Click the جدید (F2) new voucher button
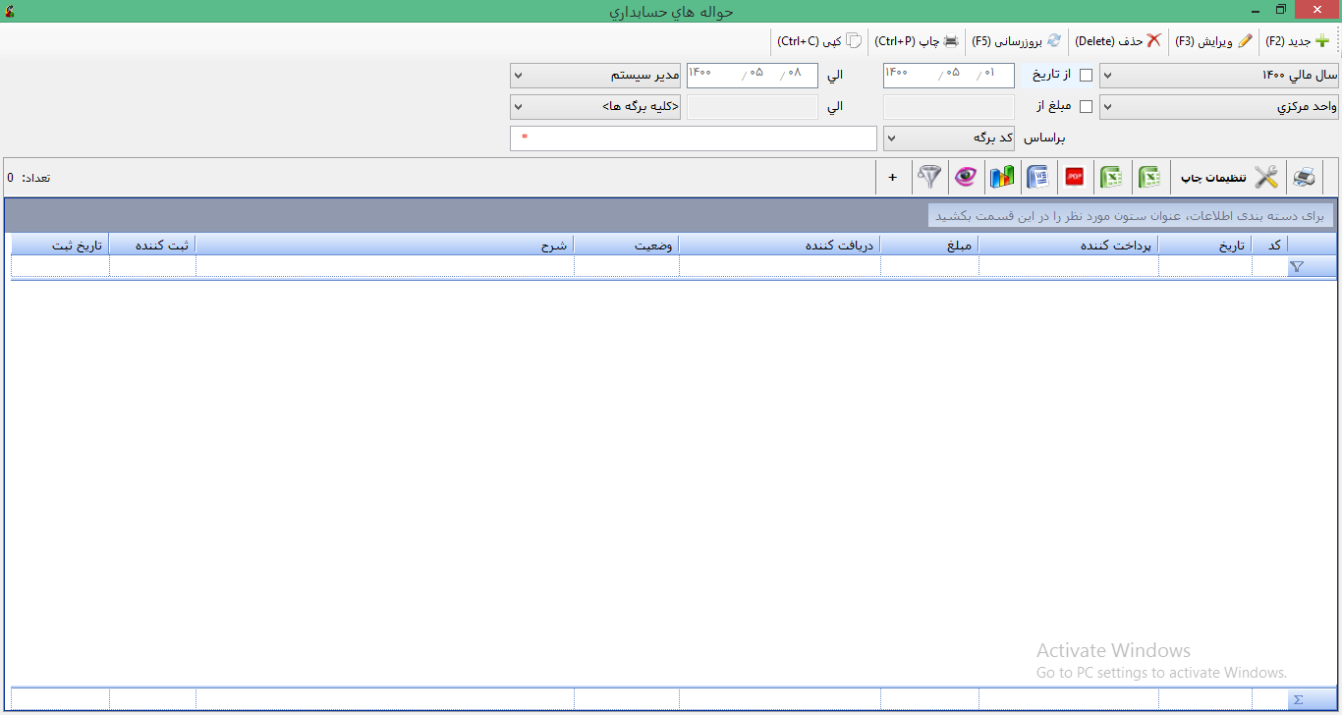Viewport: 1342px width, 715px height. [1297, 41]
